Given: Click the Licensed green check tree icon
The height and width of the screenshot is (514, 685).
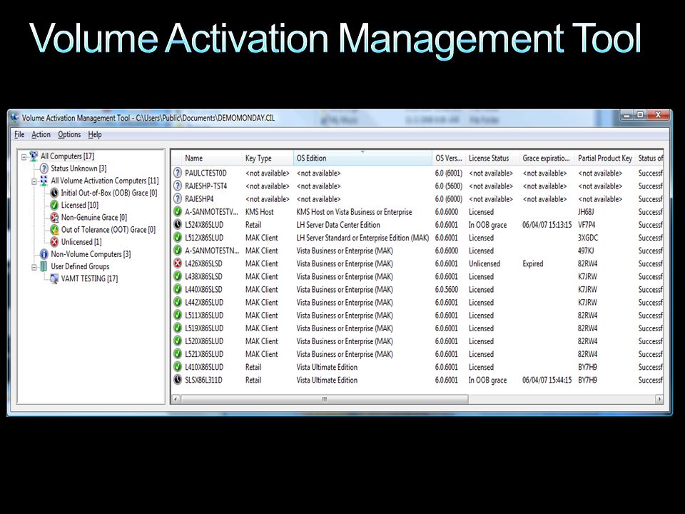Looking at the screenshot, I should pyautogui.click(x=54, y=205).
